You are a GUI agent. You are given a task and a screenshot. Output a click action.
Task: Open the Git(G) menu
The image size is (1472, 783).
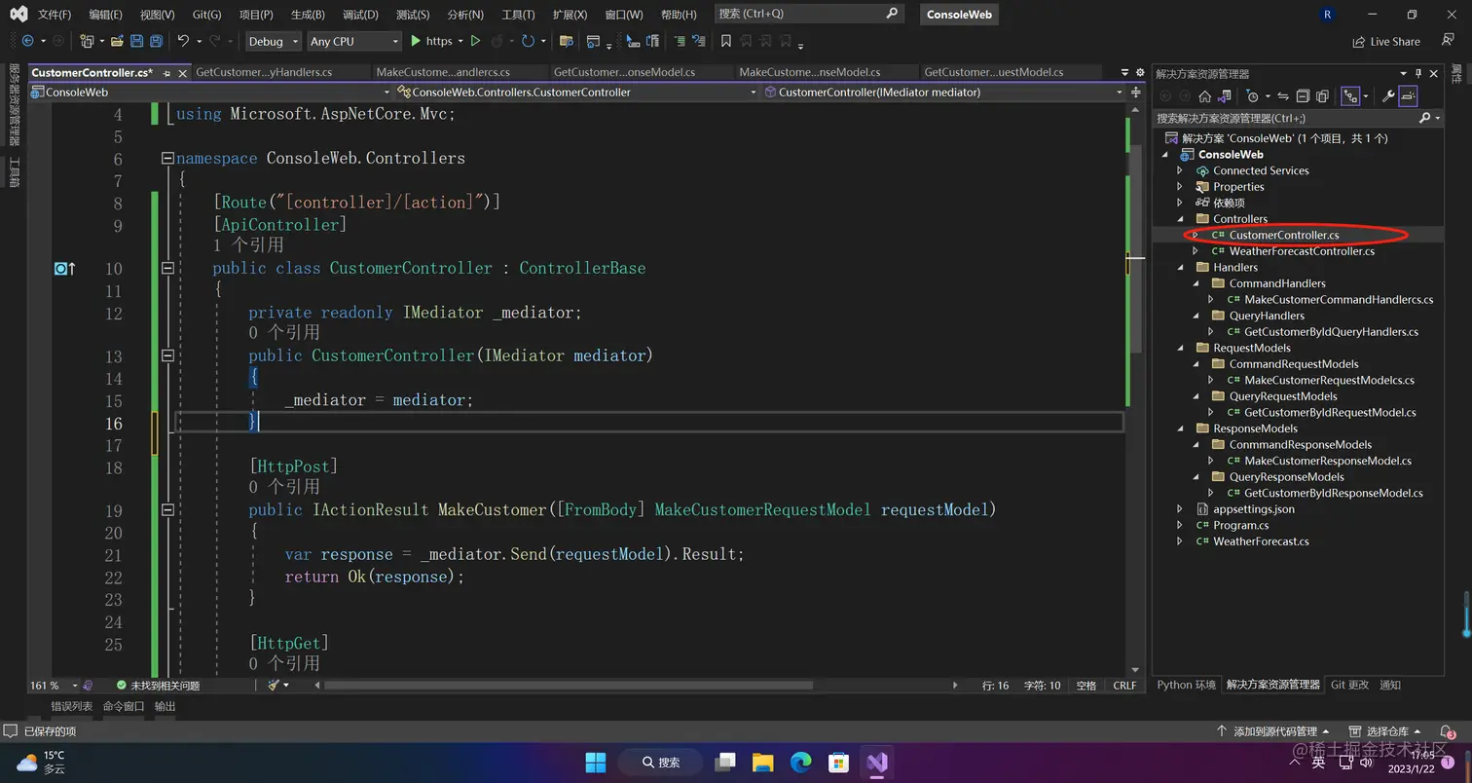coord(206,15)
